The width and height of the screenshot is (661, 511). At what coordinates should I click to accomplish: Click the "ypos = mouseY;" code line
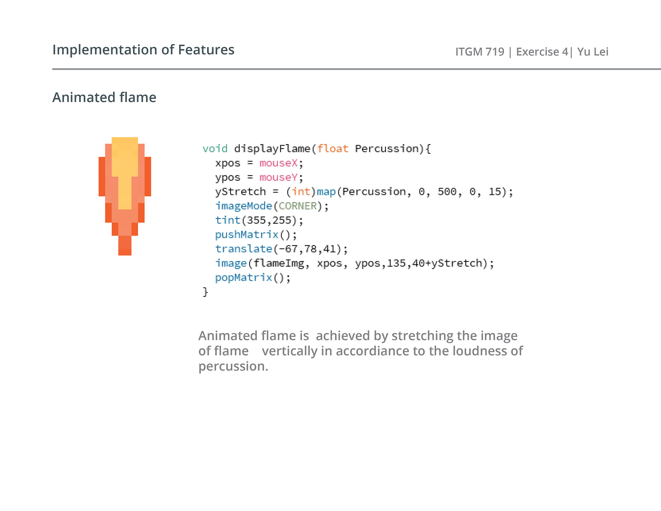[259, 178]
